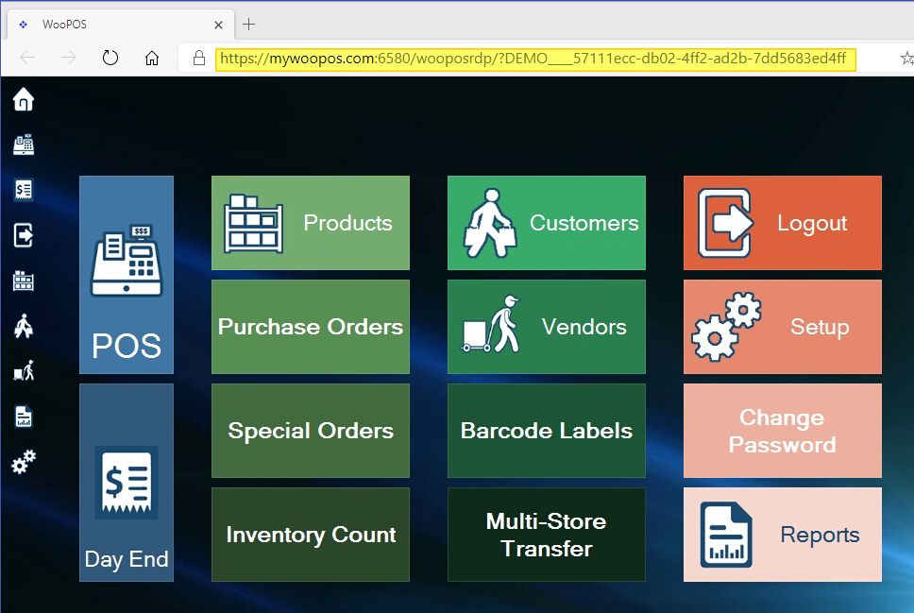The width and height of the screenshot is (914, 613).
Task: Open the Home icon in sidebar
Action: pyautogui.click(x=24, y=99)
